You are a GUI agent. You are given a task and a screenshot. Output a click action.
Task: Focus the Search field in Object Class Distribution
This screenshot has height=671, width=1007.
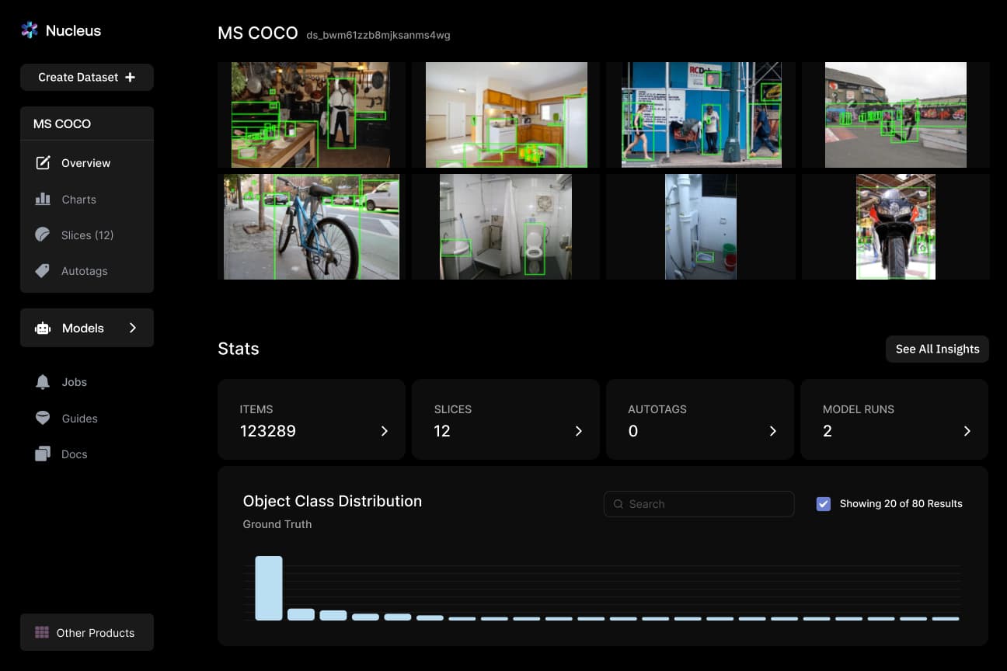pos(699,504)
